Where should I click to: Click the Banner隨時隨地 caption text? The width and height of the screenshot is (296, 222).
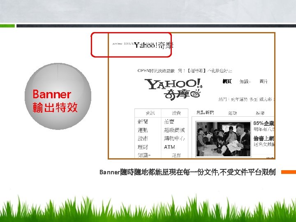pyautogui.click(x=187, y=172)
